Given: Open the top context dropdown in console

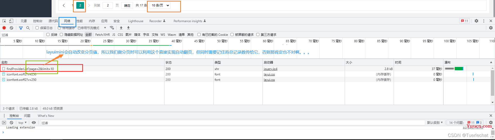Looking at the screenshot, I should click(22, 123).
